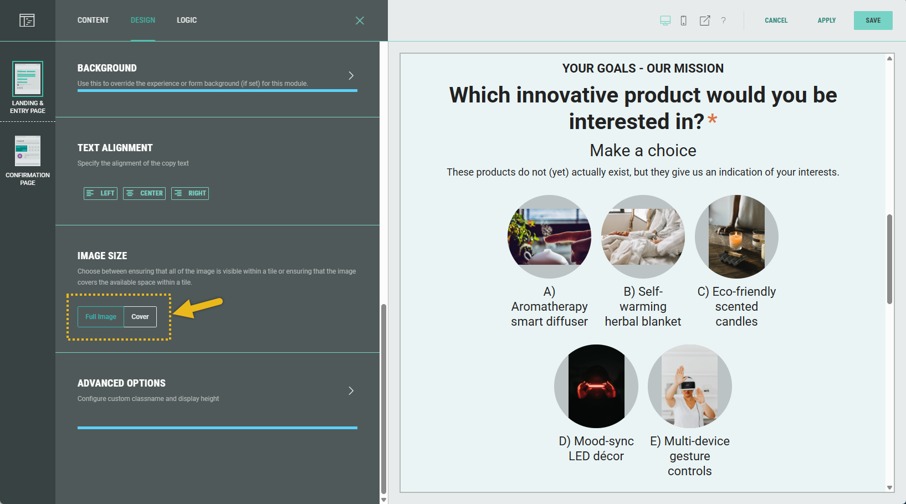Choose Full Image size option
This screenshot has width=906, height=504.
(x=101, y=317)
